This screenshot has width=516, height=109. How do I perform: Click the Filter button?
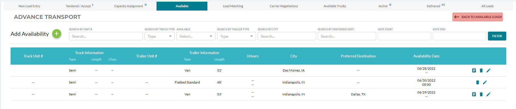pos(497,36)
